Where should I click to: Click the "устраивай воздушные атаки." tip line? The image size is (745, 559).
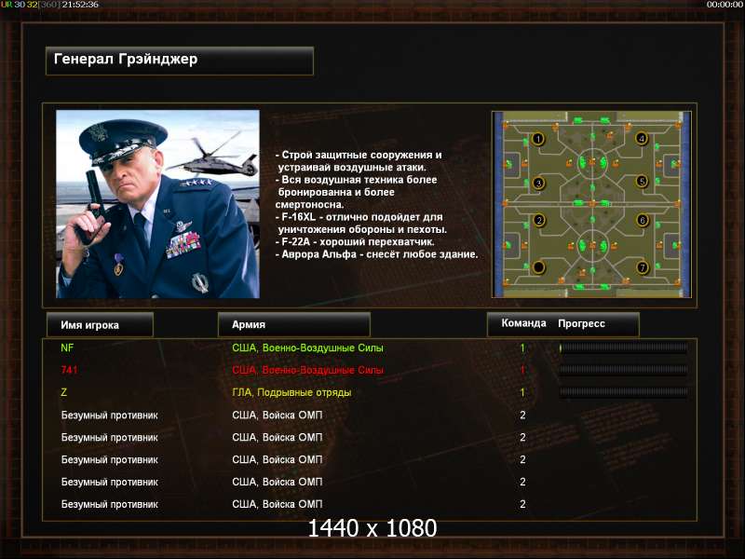pyautogui.click(x=352, y=168)
